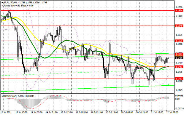Viewport: 184px width, 115px height.
Task: Click the 22 Jul 05:00 time label
Action: (172, 112)
